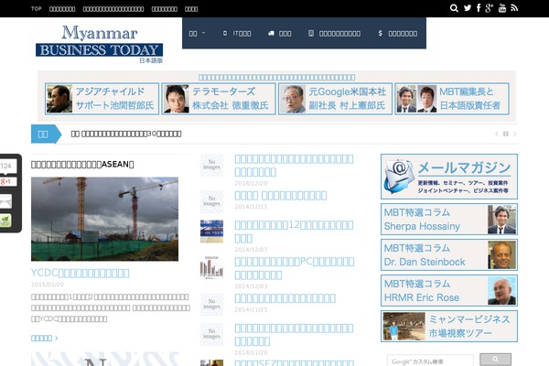549x366 pixels.
Task: Click blue text link above interview banners
Action: click(276, 77)
